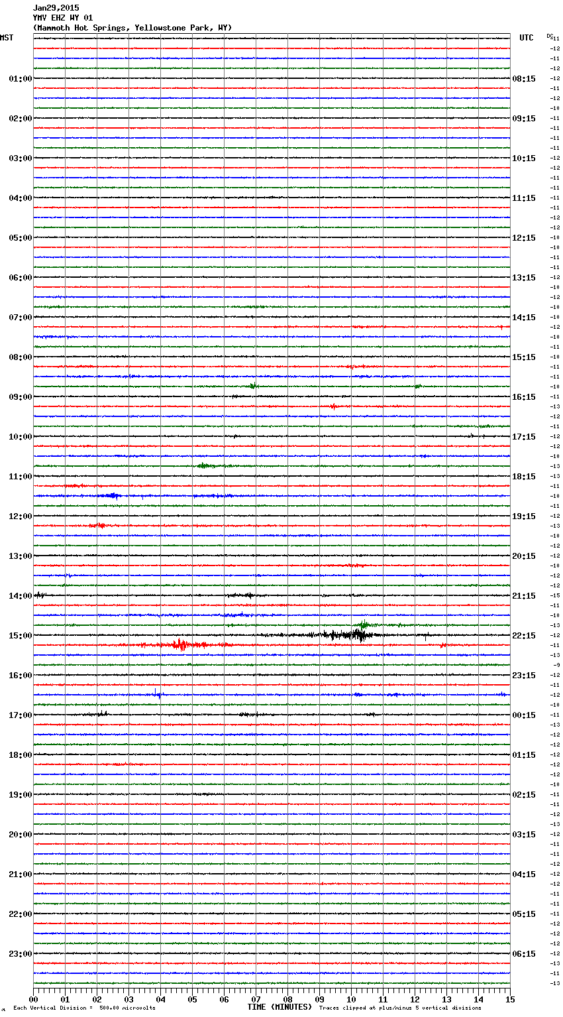
Task: Click minute 00 on the bottom axis
Action: point(33,999)
